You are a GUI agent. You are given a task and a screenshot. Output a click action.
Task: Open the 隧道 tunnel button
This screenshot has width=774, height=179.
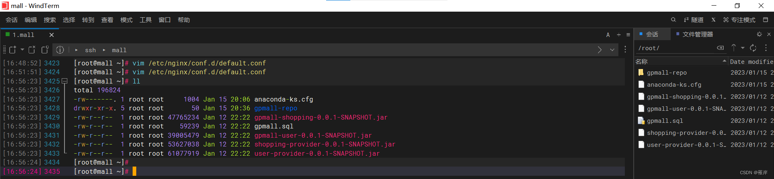tap(694, 20)
